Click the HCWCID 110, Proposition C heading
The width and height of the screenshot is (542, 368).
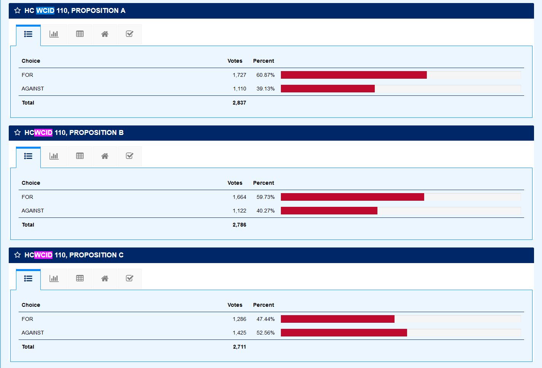(74, 255)
